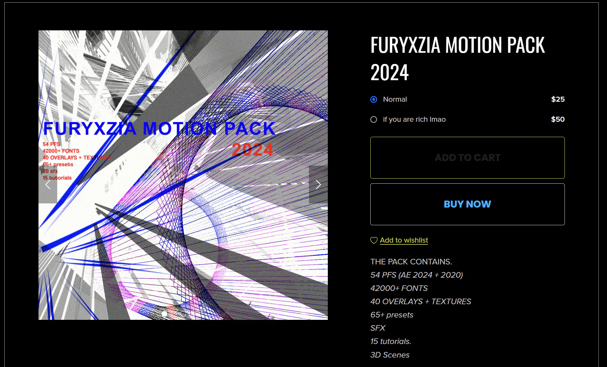Select the Normal price radio button
The image size is (607, 367).
(374, 100)
